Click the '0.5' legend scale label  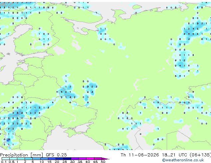pyautogui.click(x=12, y=162)
